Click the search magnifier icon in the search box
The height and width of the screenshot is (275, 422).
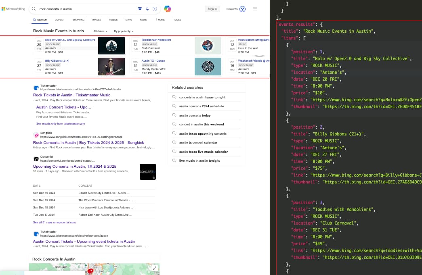click(34, 9)
